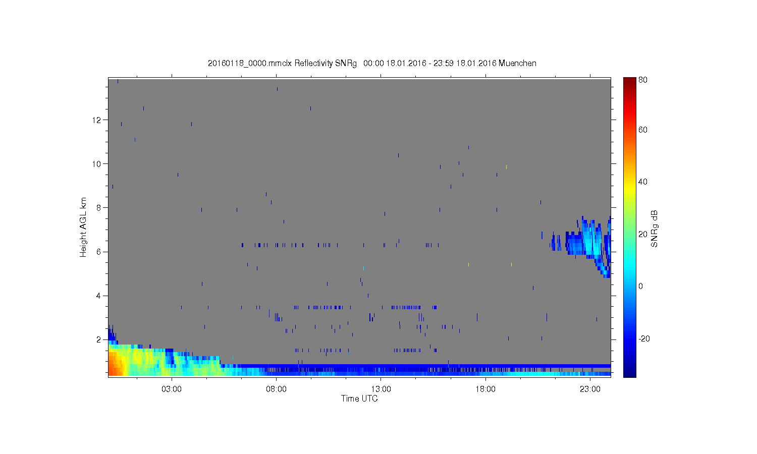Click the 23:00 time tick label
This screenshot has width=757, height=454.
pos(590,389)
